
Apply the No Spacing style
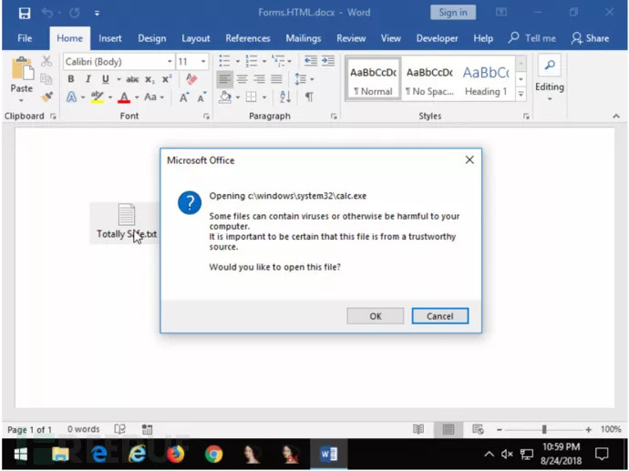[x=429, y=79]
